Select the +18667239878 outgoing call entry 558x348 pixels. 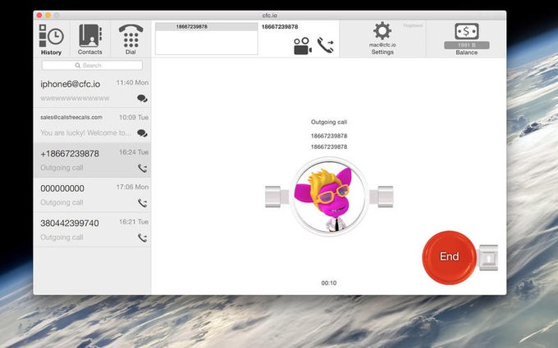(x=93, y=160)
